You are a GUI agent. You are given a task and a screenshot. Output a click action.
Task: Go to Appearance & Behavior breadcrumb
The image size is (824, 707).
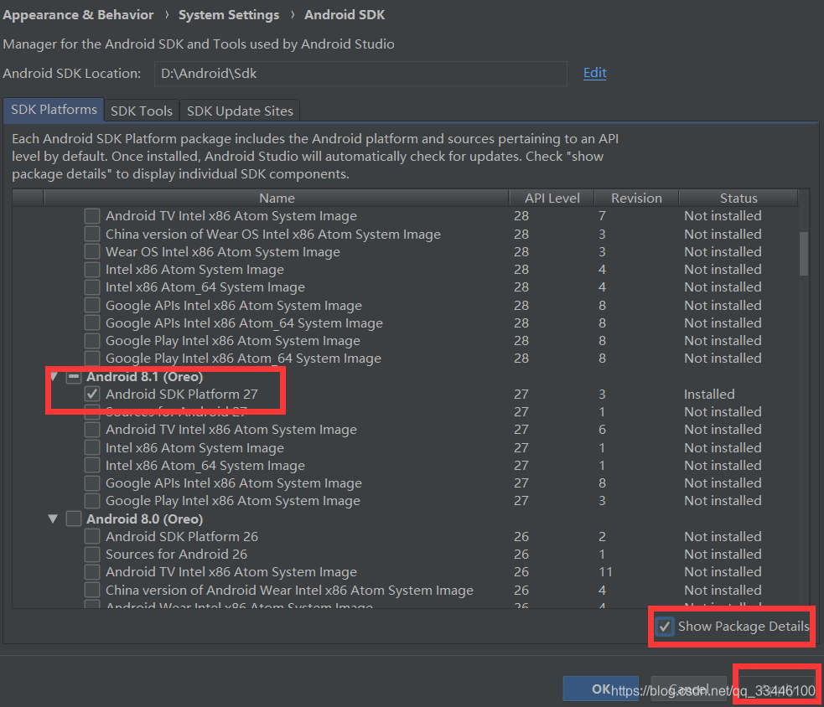coord(78,15)
